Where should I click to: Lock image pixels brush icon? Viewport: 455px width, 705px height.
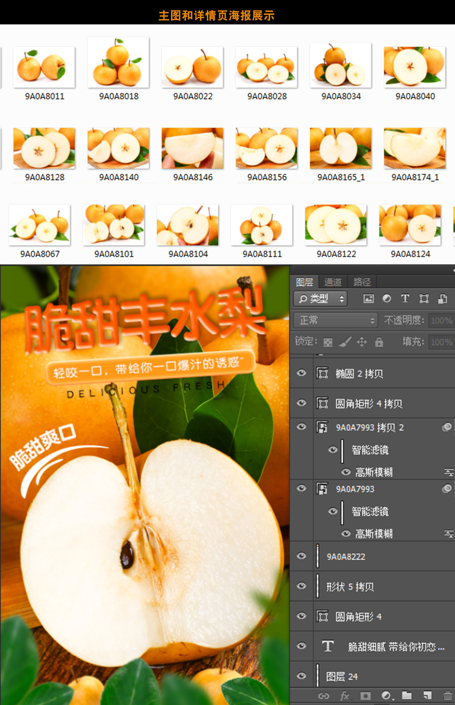click(x=345, y=342)
